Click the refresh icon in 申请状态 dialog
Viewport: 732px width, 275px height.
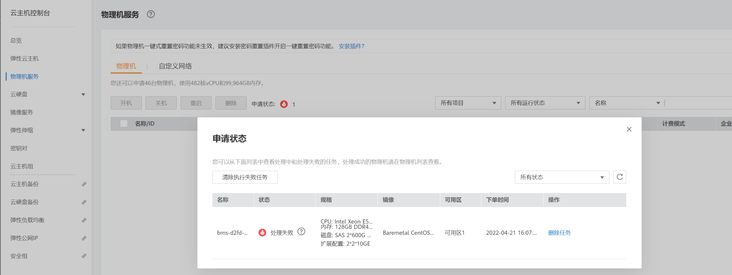tap(619, 177)
